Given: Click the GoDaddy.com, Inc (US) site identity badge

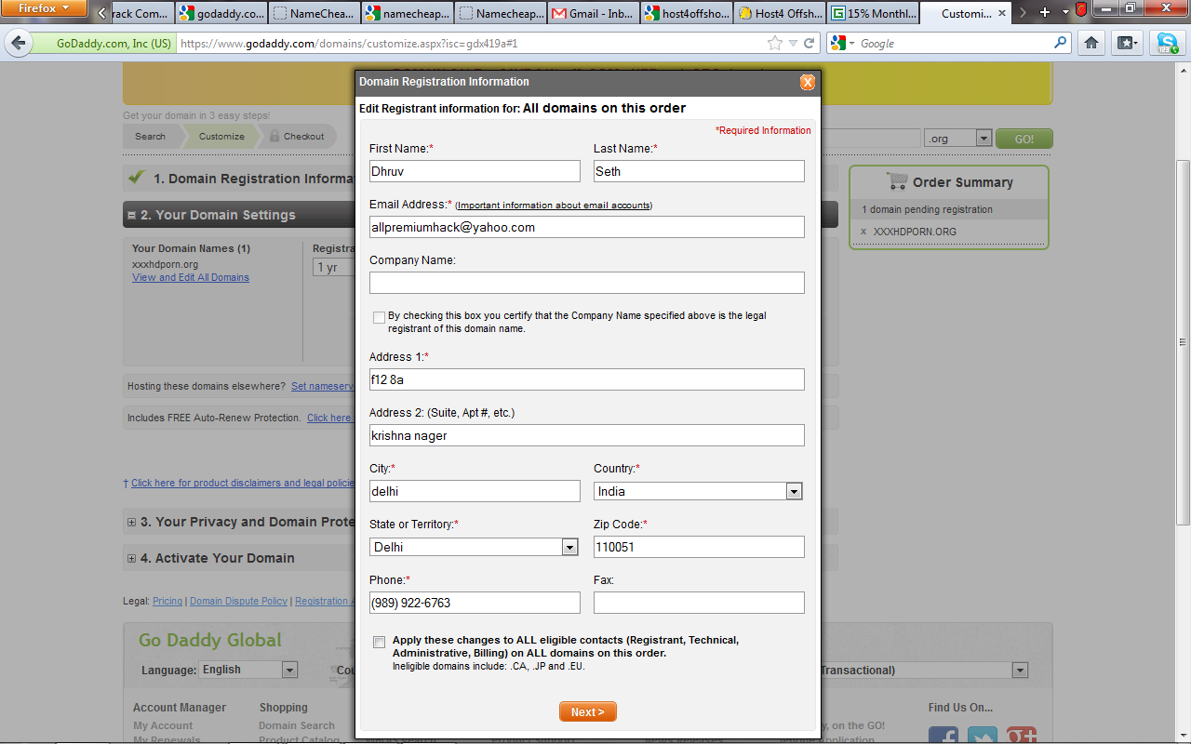Looking at the screenshot, I should 102,44.
